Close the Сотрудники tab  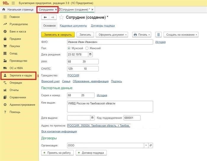(x=56, y=9)
